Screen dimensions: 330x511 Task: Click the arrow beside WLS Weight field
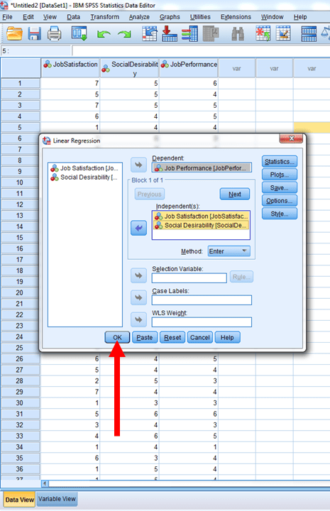(x=138, y=319)
